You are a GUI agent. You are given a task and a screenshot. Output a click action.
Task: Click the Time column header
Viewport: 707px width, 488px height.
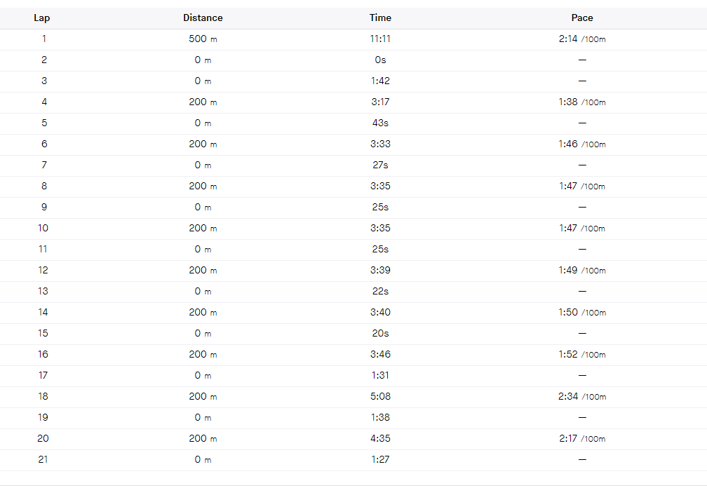click(x=380, y=18)
